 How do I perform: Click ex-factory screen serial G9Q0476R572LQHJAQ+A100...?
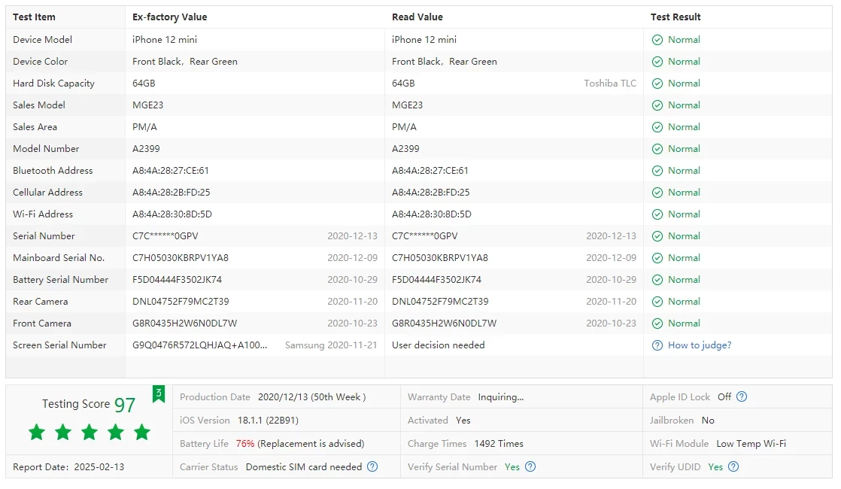point(199,345)
